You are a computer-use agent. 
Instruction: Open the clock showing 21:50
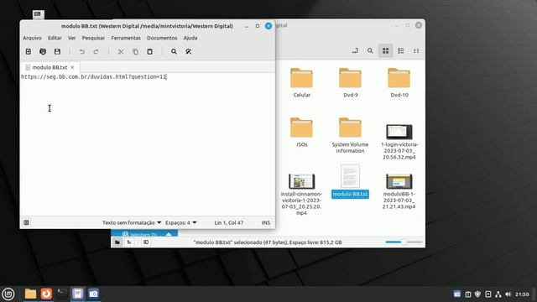(x=522, y=294)
